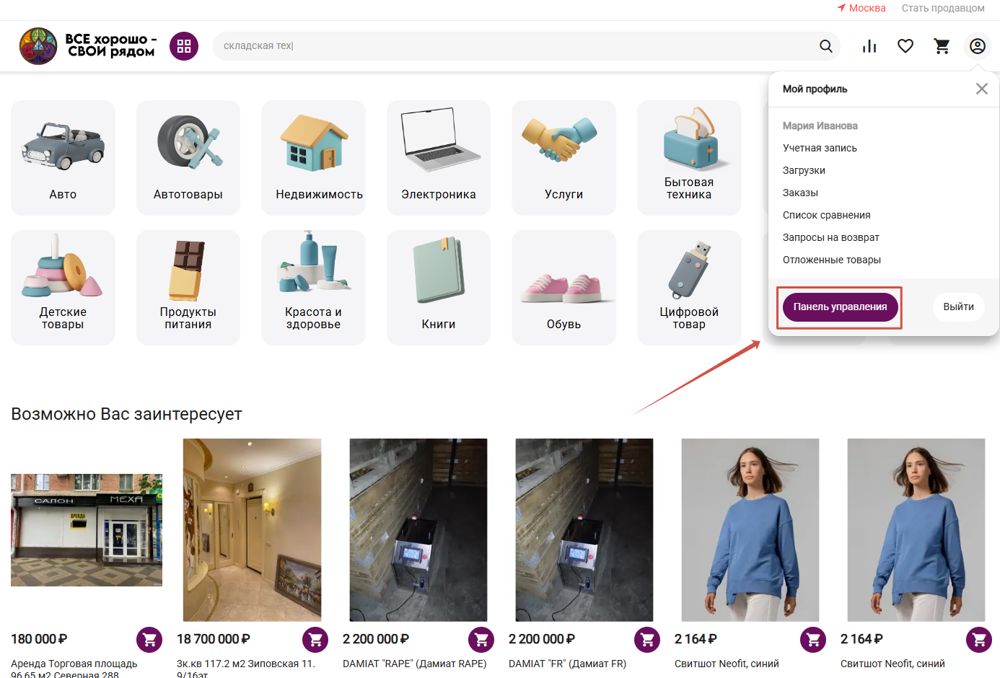Open the Недвижимость category tile
The height and width of the screenshot is (678, 1000).
313,157
